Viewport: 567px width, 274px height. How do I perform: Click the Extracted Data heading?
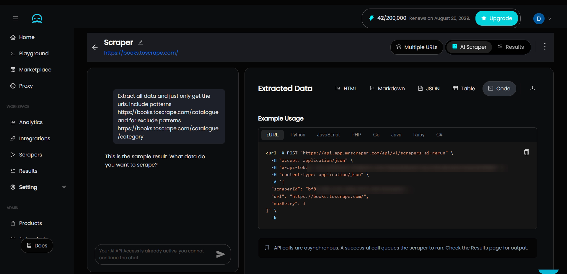(x=285, y=89)
